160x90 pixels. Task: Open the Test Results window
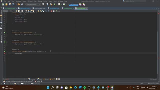tap(35, 84)
